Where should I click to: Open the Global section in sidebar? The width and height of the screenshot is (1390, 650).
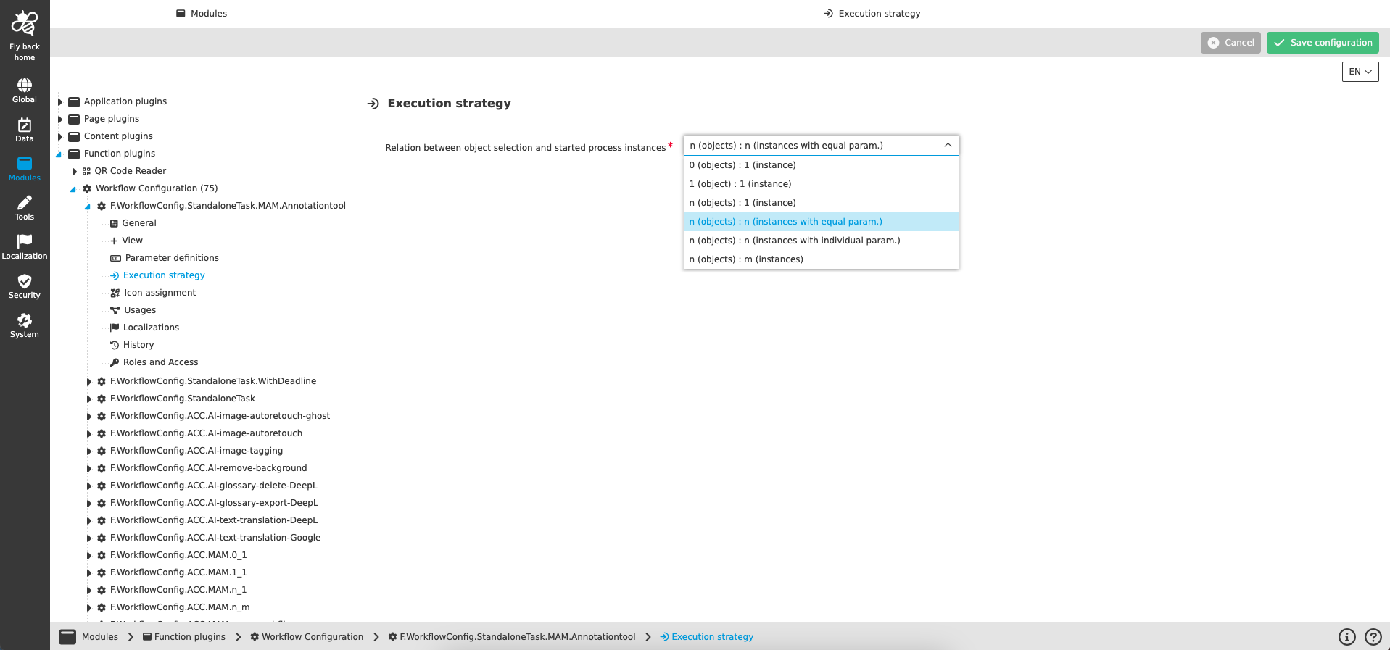pyautogui.click(x=25, y=91)
